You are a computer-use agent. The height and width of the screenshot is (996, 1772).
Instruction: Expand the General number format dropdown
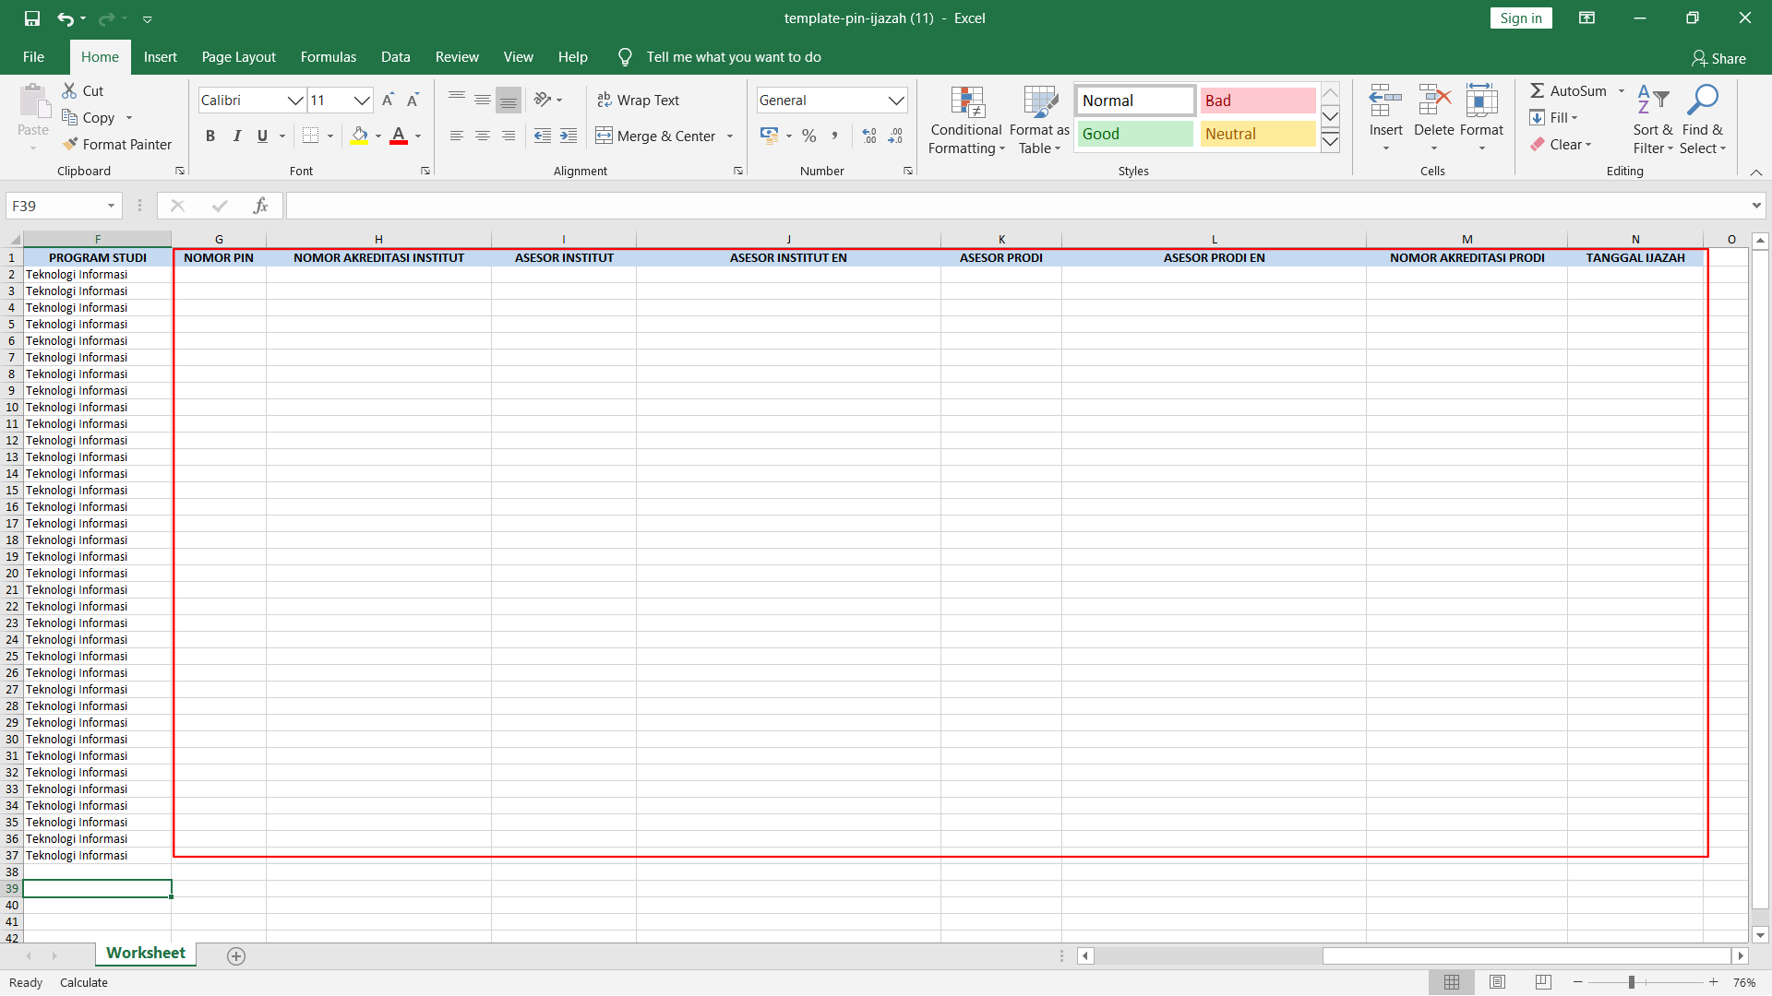click(x=895, y=101)
